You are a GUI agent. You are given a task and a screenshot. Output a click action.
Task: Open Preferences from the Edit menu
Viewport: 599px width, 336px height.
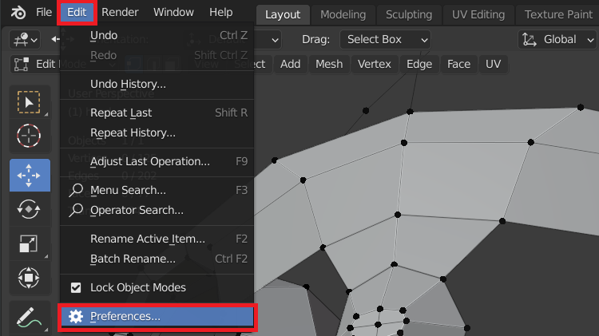[157, 317]
